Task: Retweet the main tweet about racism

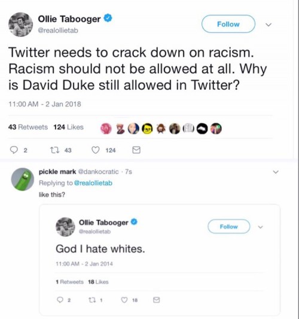Action: click(x=54, y=150)
